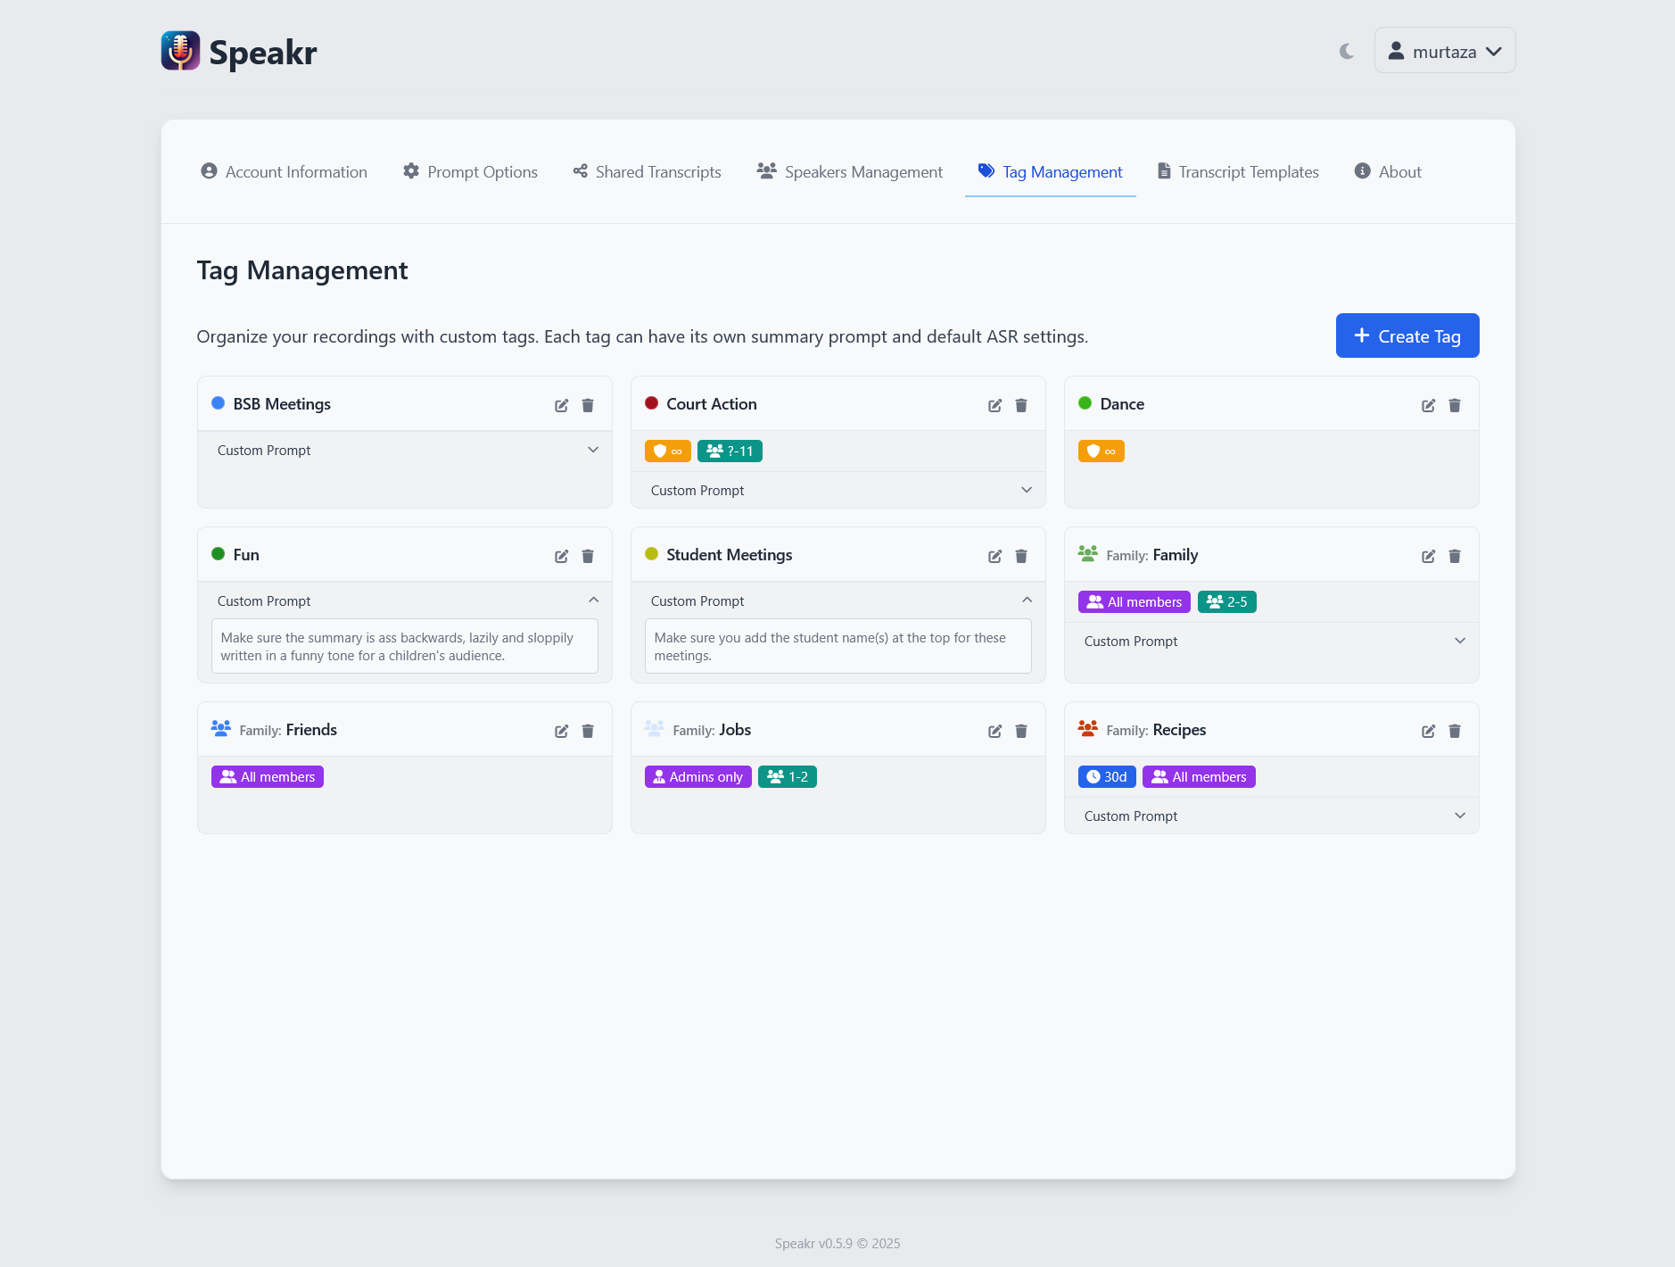This screenshot has width=1675, height=1267.
Task: Delete the Fun tag using trash icon
Action: [x=587, y=556]
